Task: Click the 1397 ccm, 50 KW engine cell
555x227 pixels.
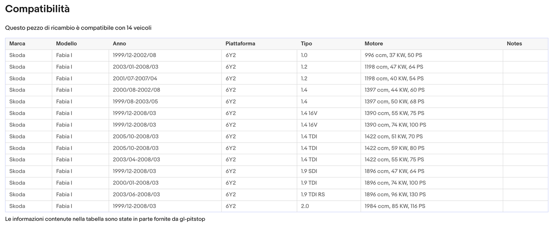Action: pos(394,102)
